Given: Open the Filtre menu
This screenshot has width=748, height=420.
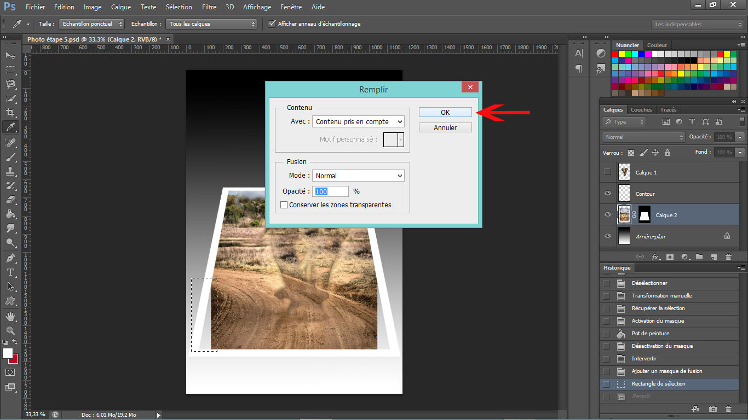Looking at the screenshot, I should click(209, 7).
